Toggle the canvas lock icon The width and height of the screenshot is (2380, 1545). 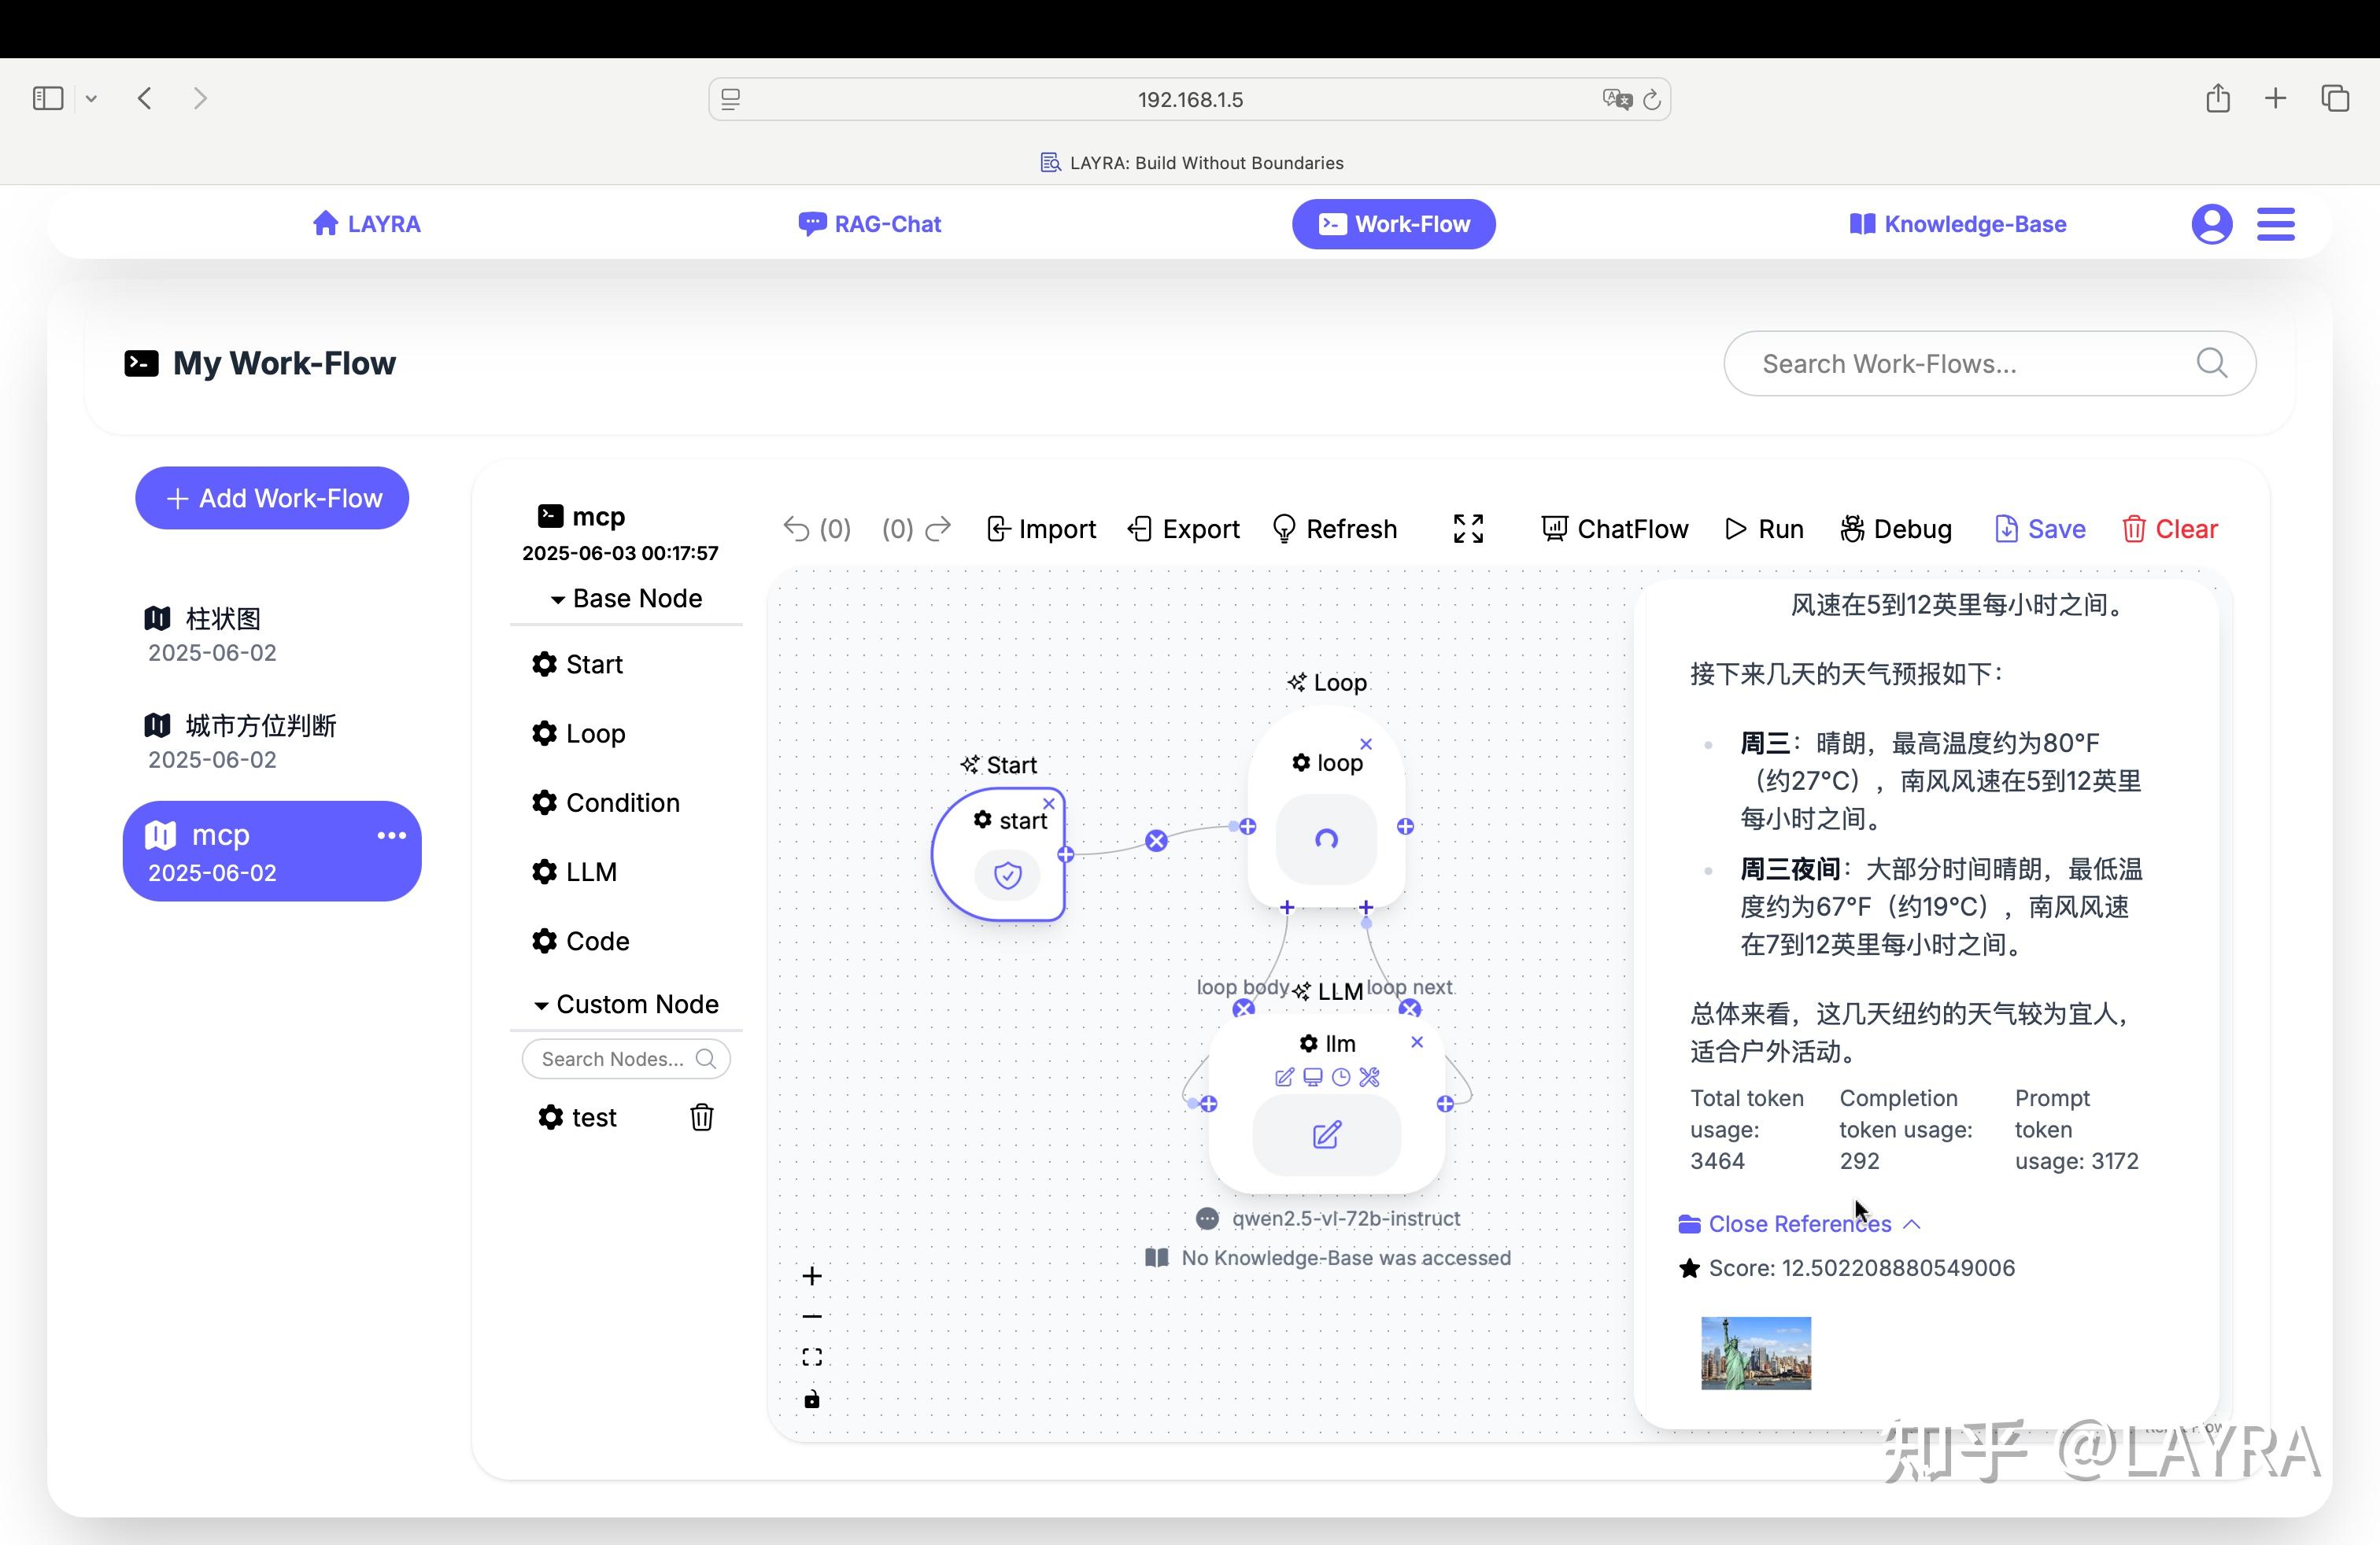pos(812,1399)
